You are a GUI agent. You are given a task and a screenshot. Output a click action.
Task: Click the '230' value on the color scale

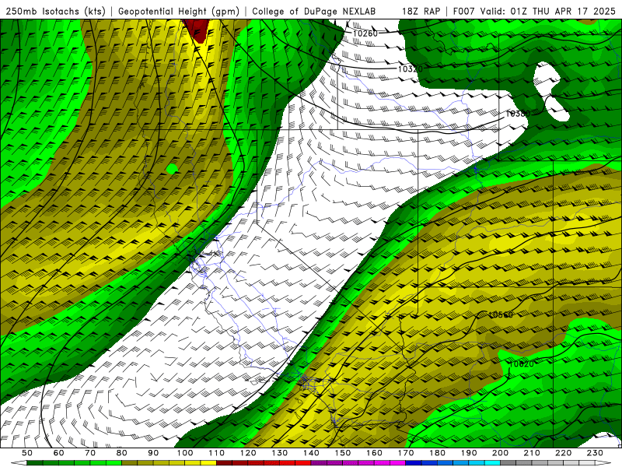[x=595, y=453]
